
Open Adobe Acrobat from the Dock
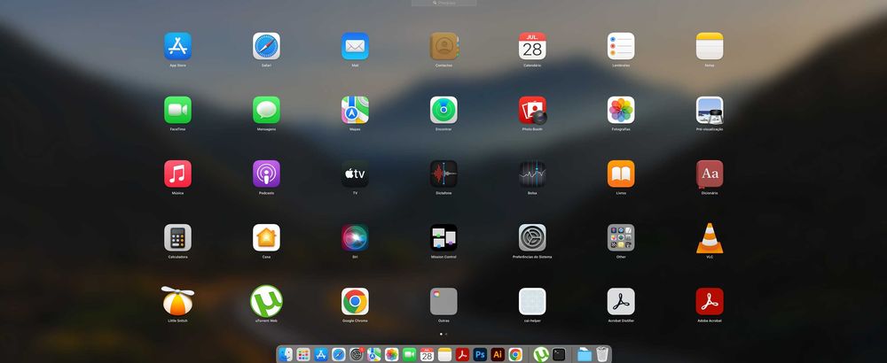462,354
